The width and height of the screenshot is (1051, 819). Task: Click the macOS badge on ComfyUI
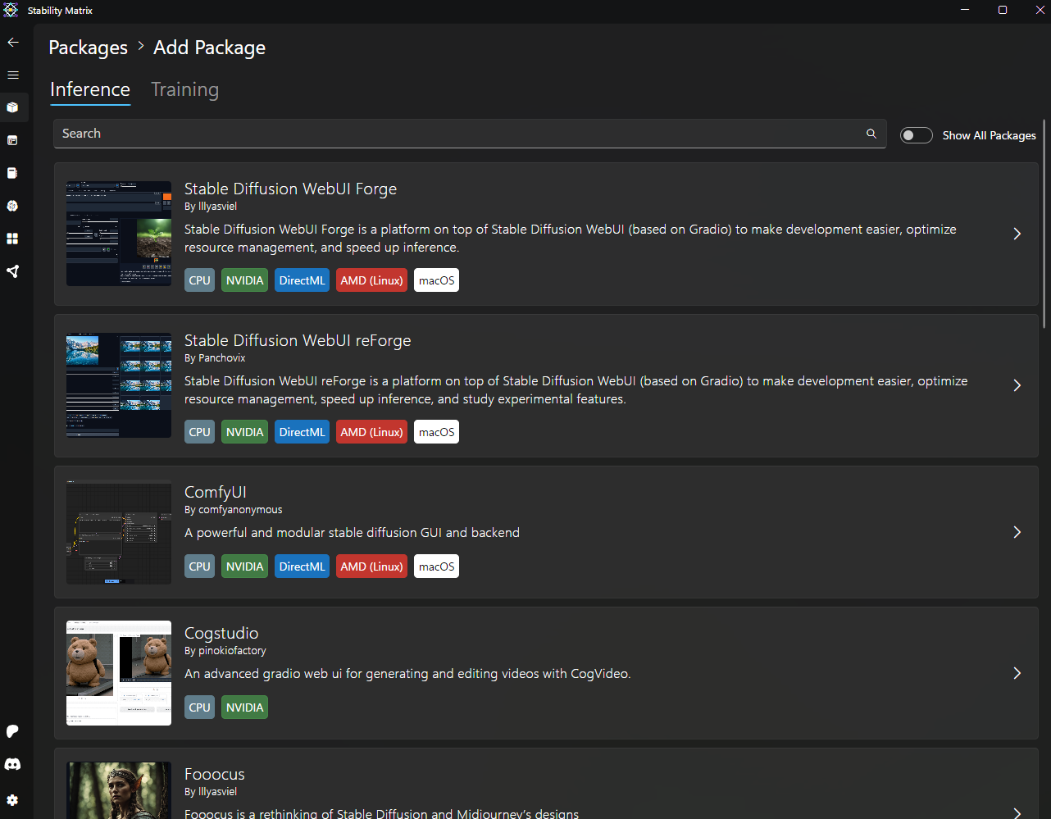(x=436, y=566)
